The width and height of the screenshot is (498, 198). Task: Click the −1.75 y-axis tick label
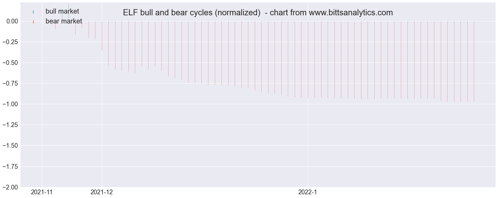click(x=10, y=166)
